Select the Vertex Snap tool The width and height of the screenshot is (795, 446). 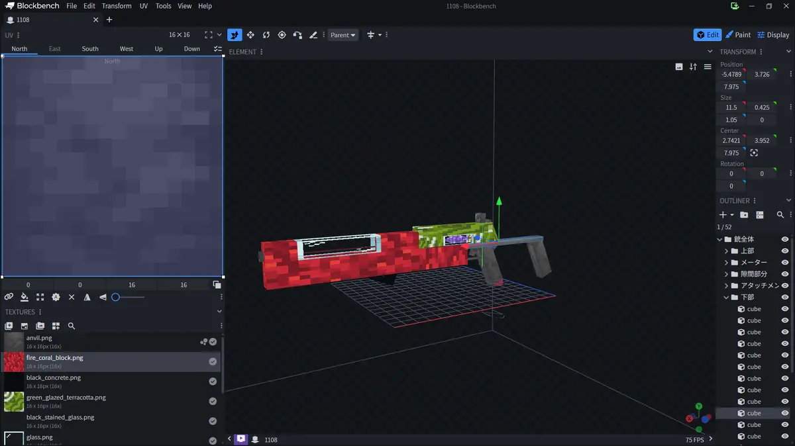297,35
